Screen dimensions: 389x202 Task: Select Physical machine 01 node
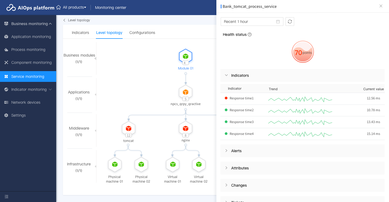(115, 164)
